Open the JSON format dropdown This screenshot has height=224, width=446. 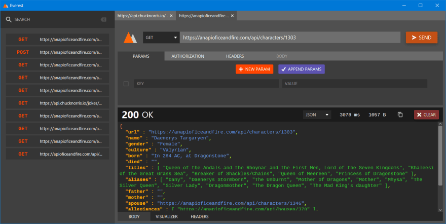[x=317, y=115]
